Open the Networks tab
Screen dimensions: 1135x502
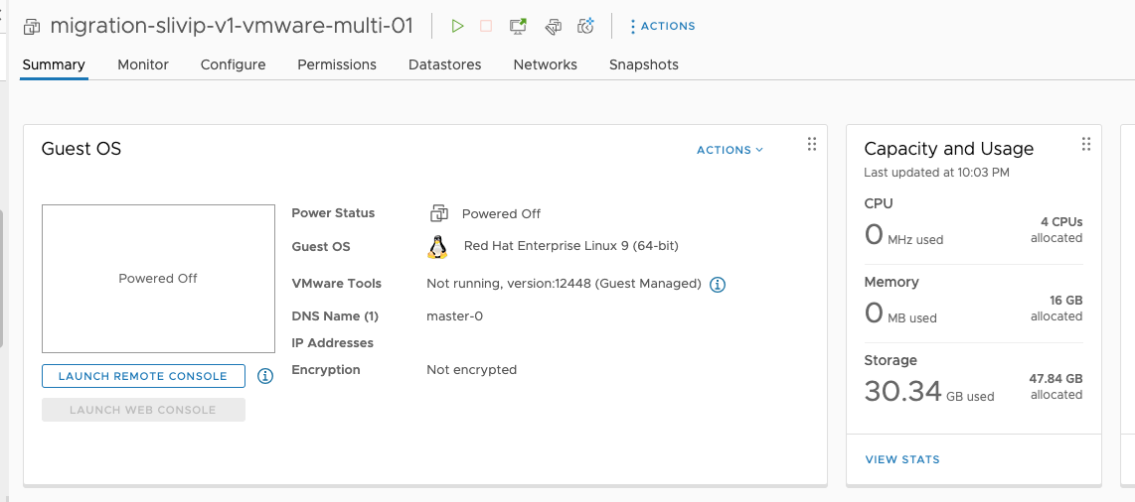coord(545,64)
